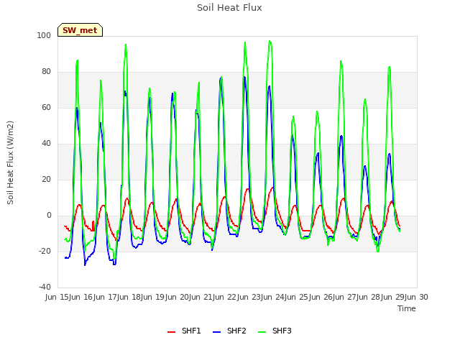Click the Jun 24 x-axis tick label
The width and height of the screenshot is (460, 345).
pyautogui.click(x=274, y=297)
